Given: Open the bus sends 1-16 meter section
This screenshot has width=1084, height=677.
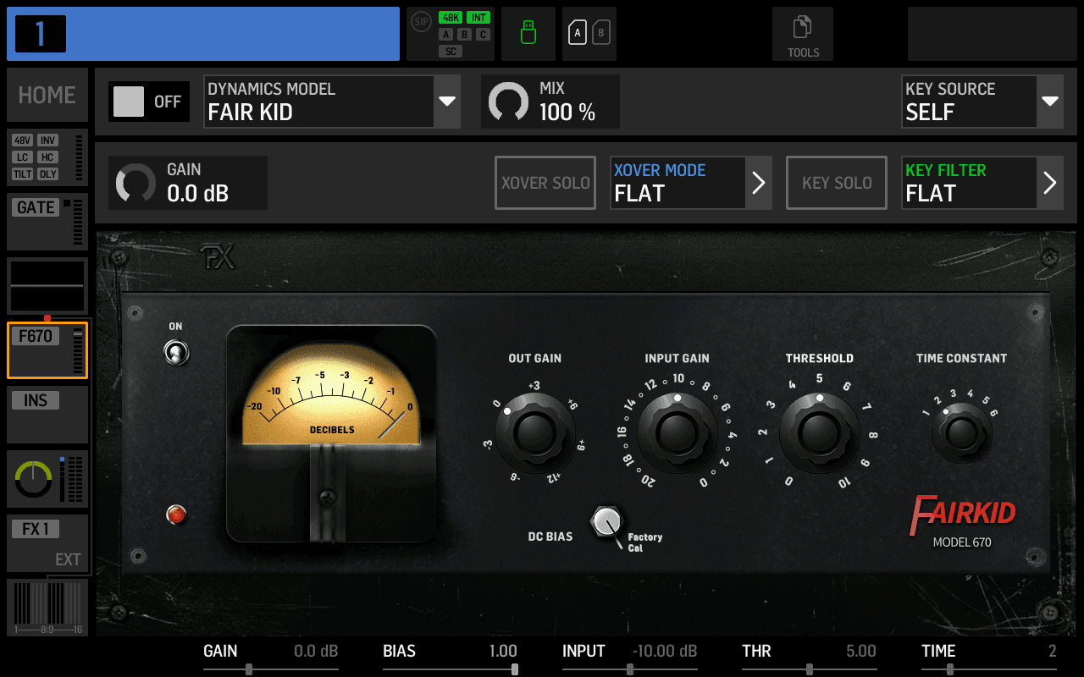Looking at the screenshot, I should [x=47, y=608].
